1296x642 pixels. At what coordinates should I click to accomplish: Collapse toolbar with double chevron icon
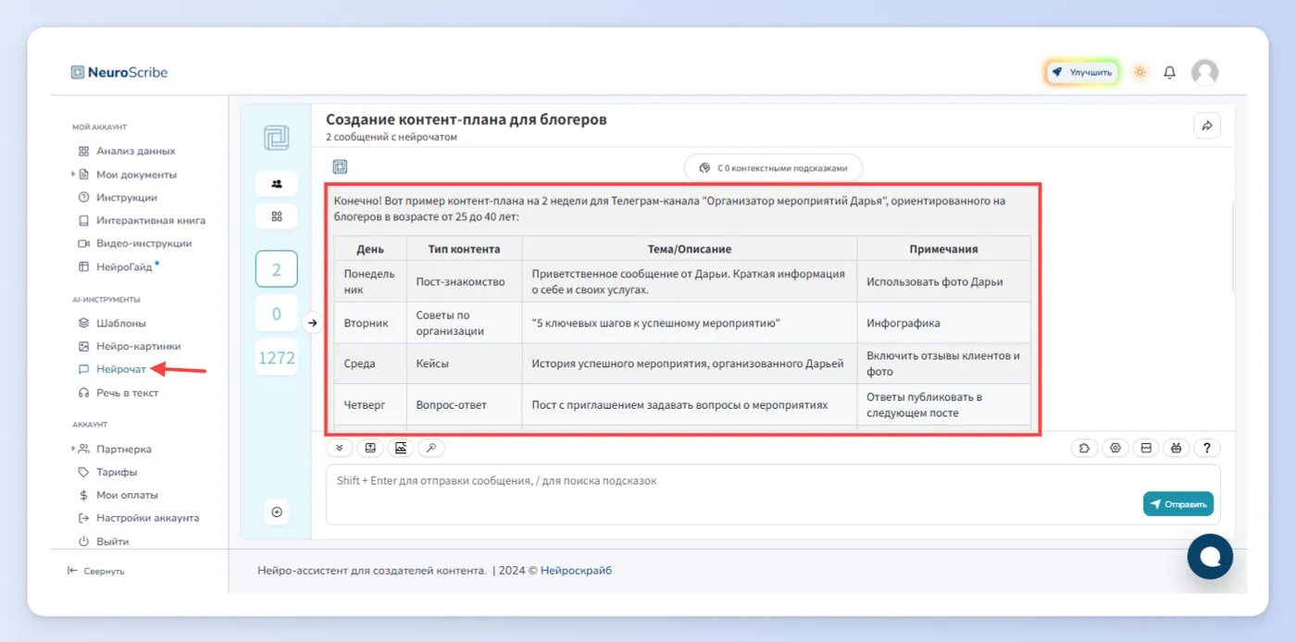point(340,448)
